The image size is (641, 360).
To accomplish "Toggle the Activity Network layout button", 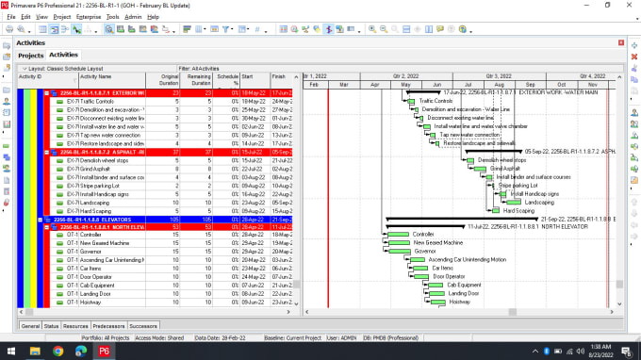I will [65, 29].
